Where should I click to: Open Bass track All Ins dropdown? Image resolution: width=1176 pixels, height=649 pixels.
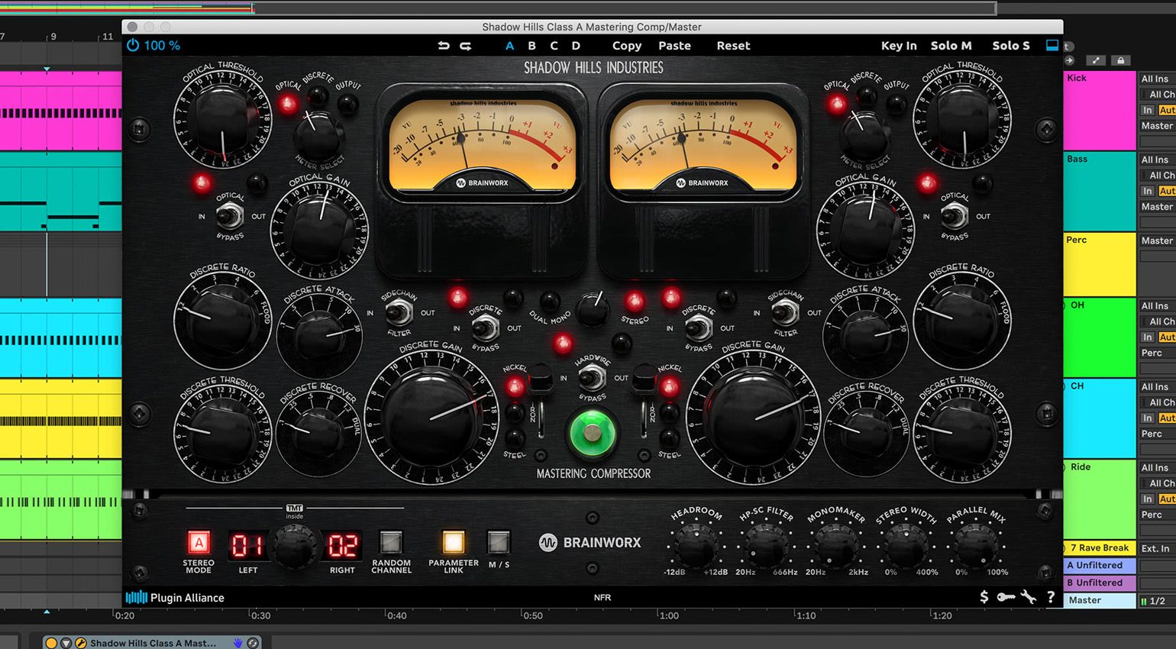click(1158, 160)
